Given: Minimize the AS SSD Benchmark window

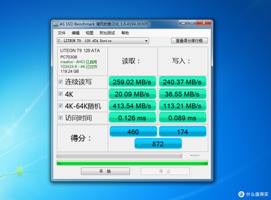Looking at the screenshot, I should point(183,23).
